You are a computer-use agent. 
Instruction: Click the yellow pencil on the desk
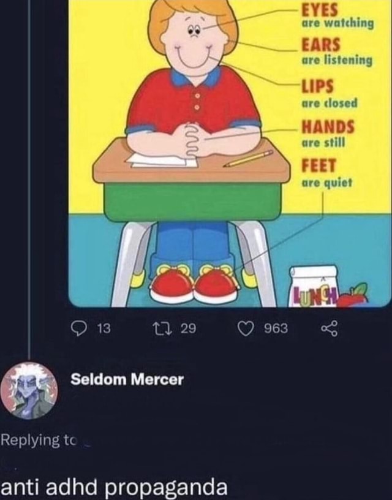point(248,159)
